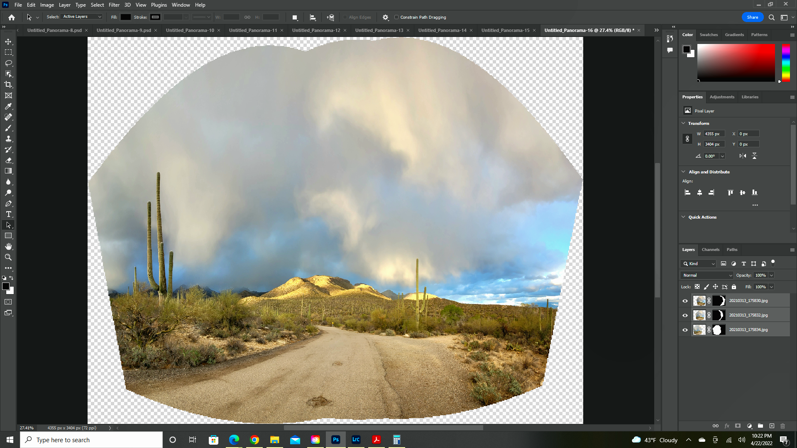The width and height of the screenshot is (797, 448).
Task: Select the Lasso tool
Action: [8, 63]
